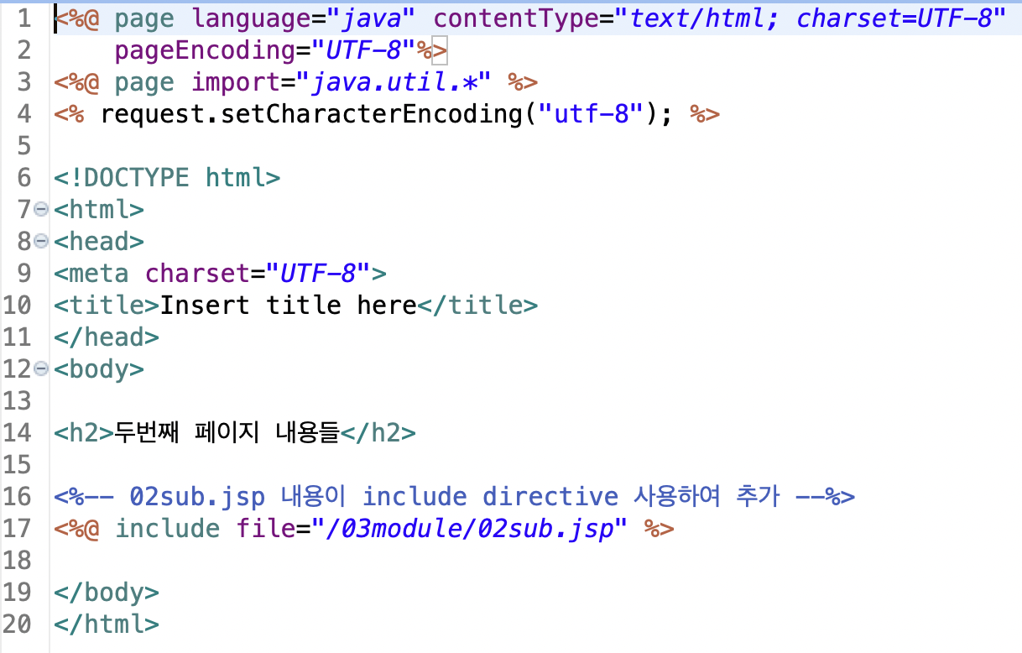Click the JSP comment on line 16

(455, 497)
